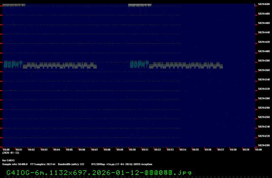Screen dimensions: 272x178
Task: Click the (2026-01-12) date text
Action: [11, 153]
